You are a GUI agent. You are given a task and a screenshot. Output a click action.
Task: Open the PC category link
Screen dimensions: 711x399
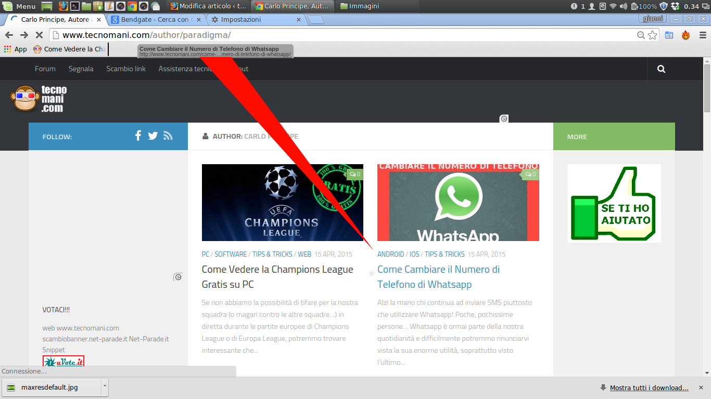(x=206, y=255)
